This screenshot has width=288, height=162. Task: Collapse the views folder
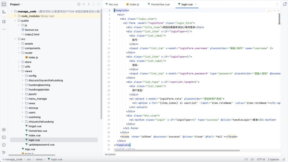(x=19, y=71)
